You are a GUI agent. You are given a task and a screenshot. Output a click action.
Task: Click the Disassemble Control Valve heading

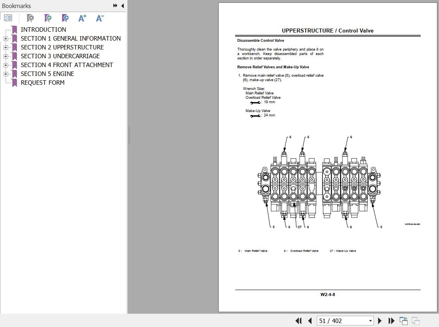(261, 41)
